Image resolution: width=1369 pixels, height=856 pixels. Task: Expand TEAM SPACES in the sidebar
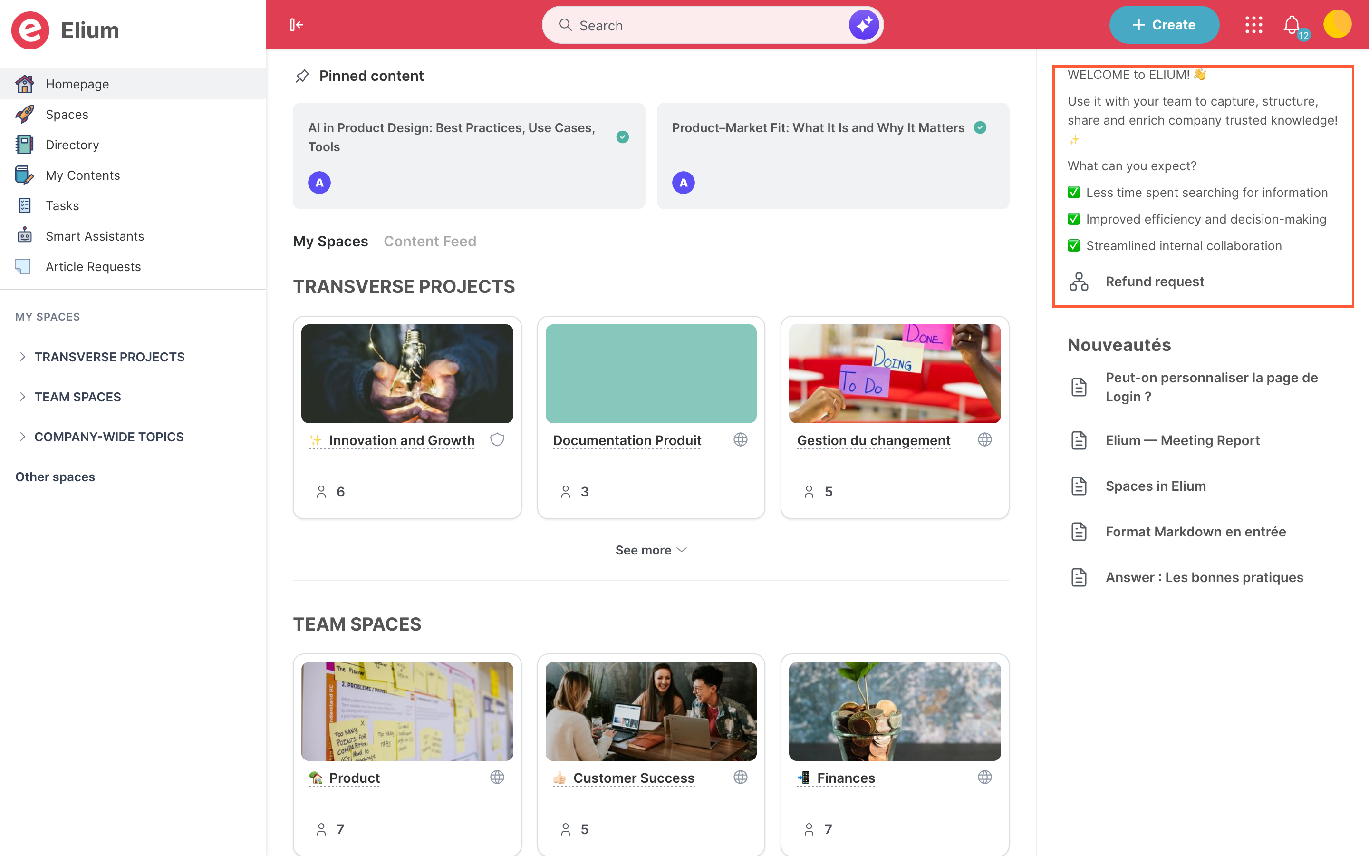23,396
